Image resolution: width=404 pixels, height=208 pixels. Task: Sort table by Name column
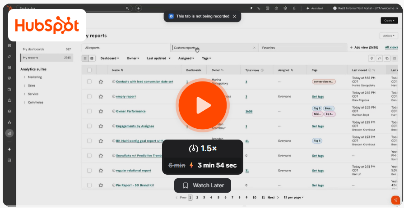(118, 70)
